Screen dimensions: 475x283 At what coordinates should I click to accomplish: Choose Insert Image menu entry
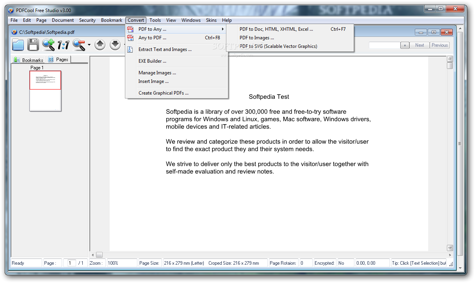point(176,81)
